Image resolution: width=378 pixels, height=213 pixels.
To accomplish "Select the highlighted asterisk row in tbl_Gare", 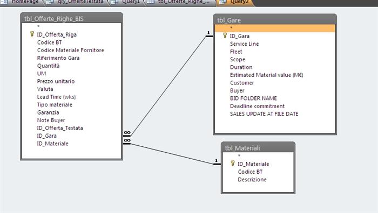I will 275,28.
